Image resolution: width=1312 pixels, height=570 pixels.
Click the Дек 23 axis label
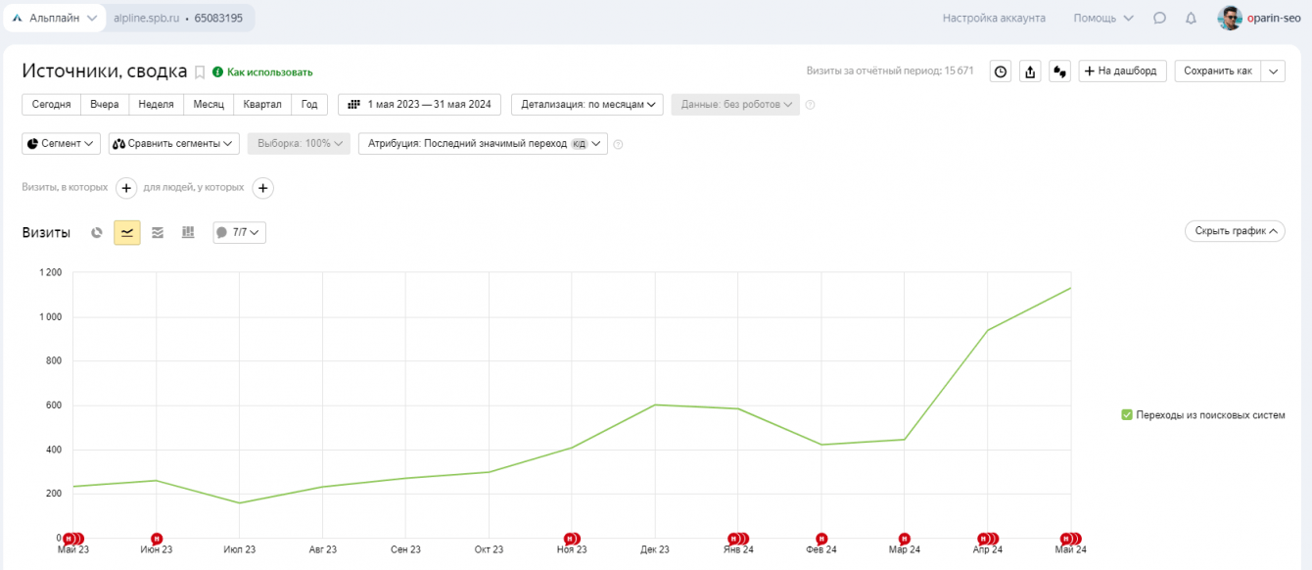[x=655, y=549]
